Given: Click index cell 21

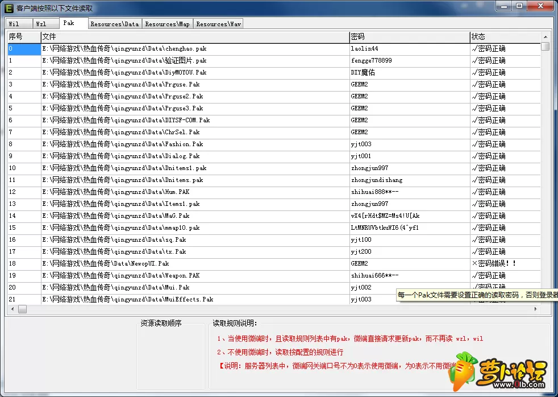Looking at the screenshot, I should tap(24, 299).
